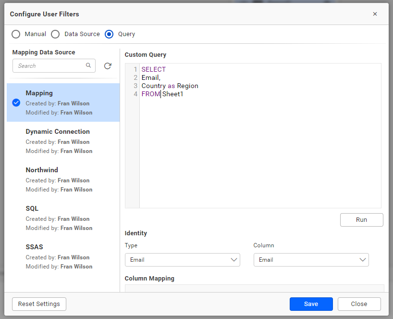Click Reset Settings
The width and height of the screenshot is (393, 319).
[x=39, y=304]
